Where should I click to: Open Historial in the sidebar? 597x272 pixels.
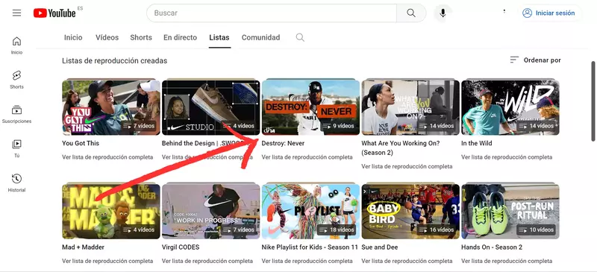coord(16,183)
